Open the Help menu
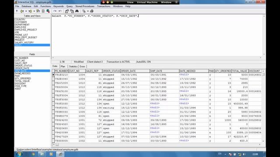This screenshot has height=157, width=280. (x=128, y=6)
